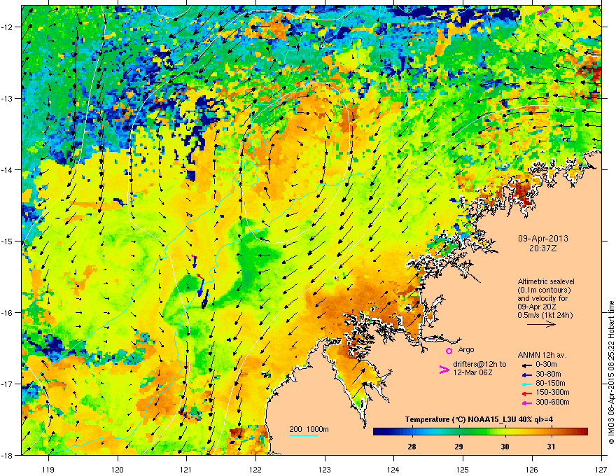
Task: Click the magenta drifter marker near 126E top edge
Action: 543,10
